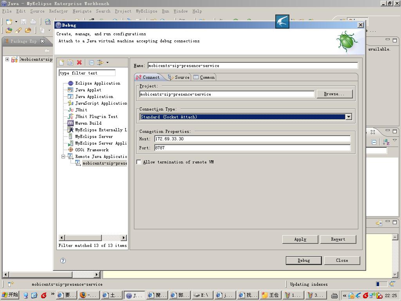Click the Save toolbar icon
Viewport: 401px width, 301px height.
(23, 22)
